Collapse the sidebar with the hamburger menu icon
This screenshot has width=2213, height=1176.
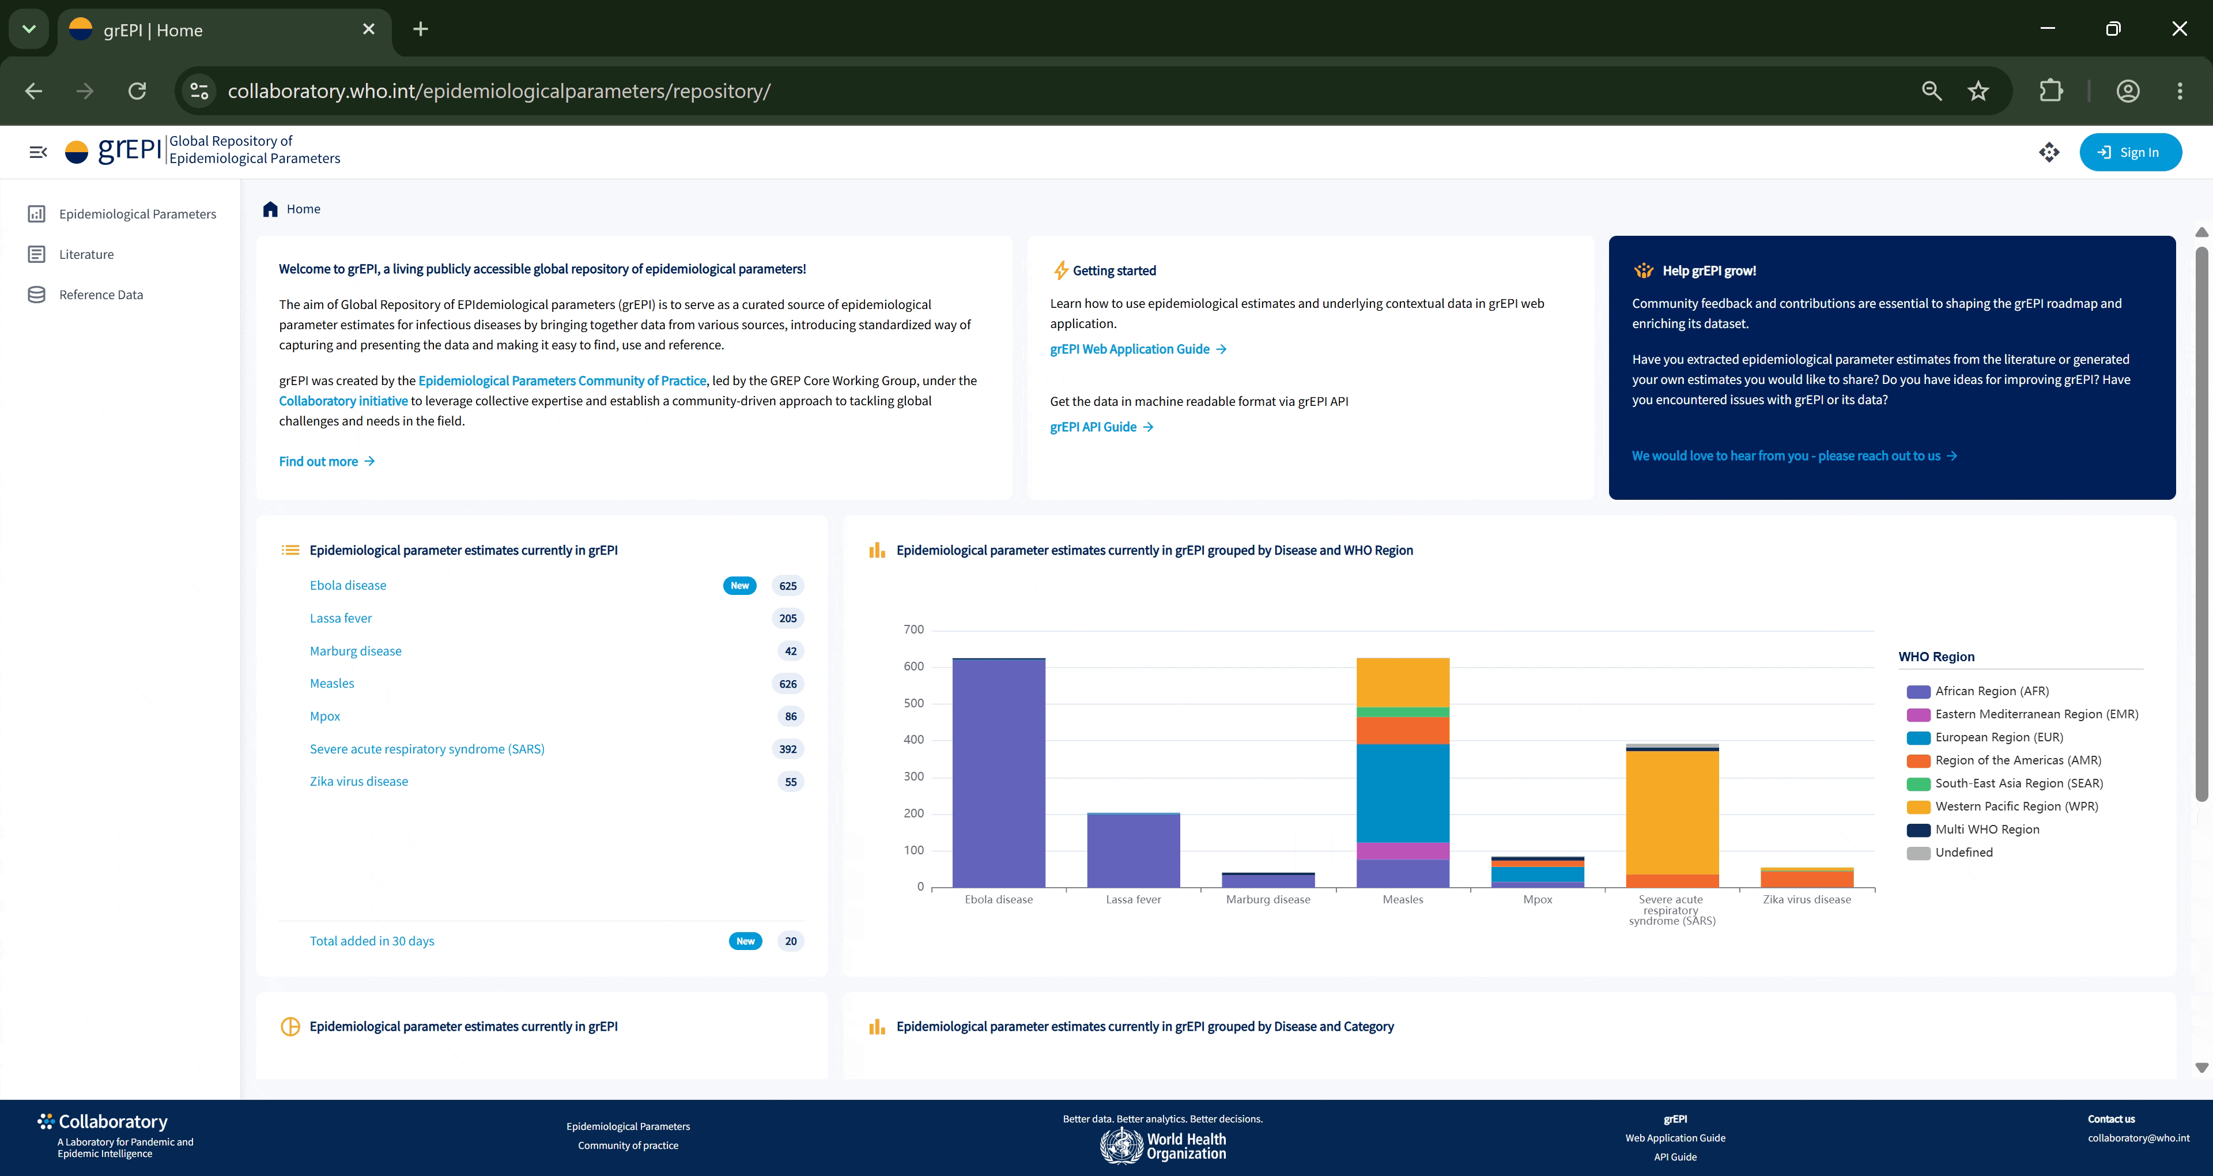38,152
